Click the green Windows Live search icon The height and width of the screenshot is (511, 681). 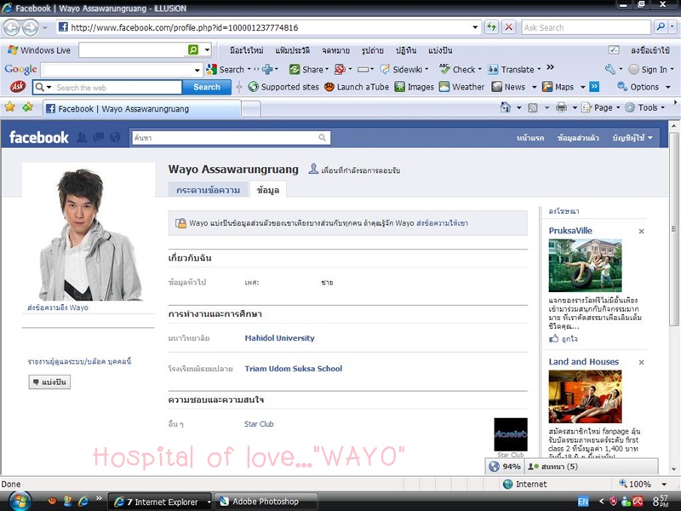tap(193, 50)
